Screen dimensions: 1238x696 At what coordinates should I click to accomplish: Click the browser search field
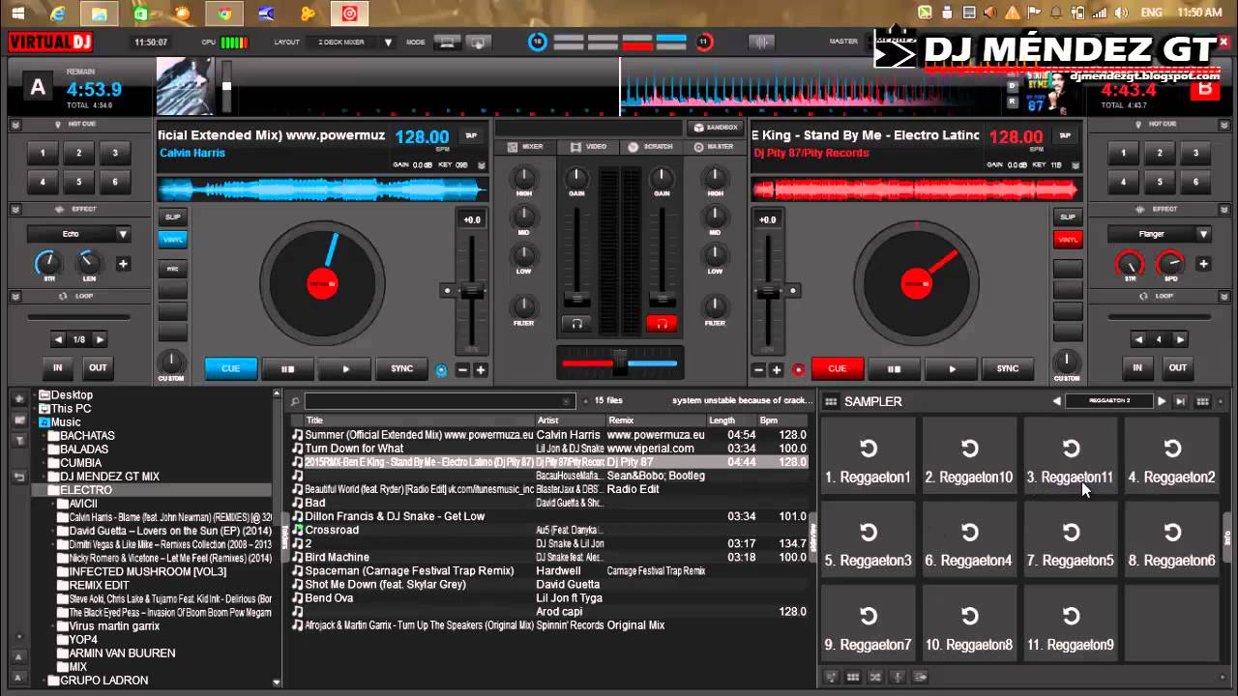coord(439,401)
